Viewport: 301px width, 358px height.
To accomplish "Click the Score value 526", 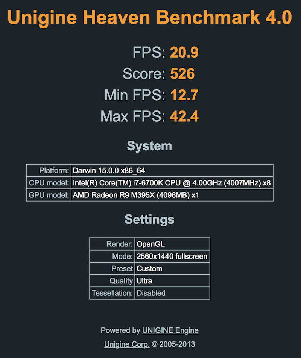I will [182, 73].
